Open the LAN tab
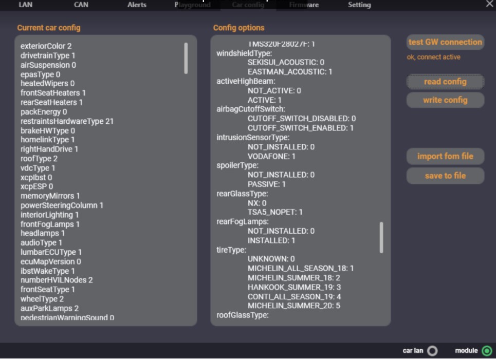 [x=25, y=5]
